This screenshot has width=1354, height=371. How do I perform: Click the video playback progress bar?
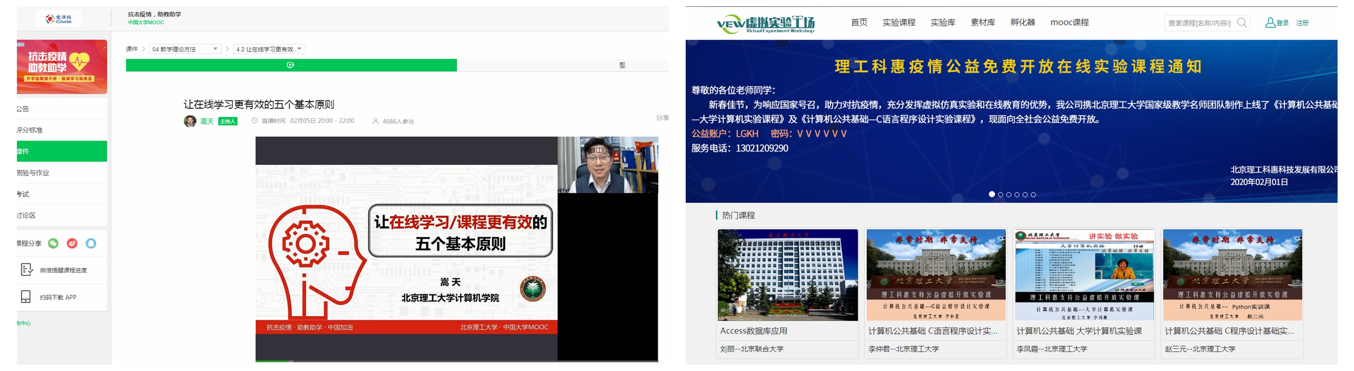pos(456,360)
